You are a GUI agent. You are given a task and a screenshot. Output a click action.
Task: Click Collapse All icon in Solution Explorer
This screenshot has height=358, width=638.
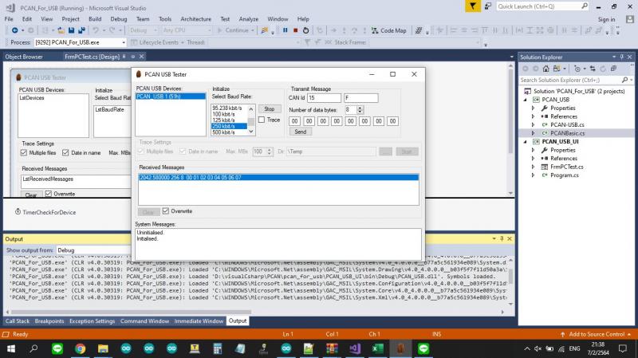coord(613,69)
